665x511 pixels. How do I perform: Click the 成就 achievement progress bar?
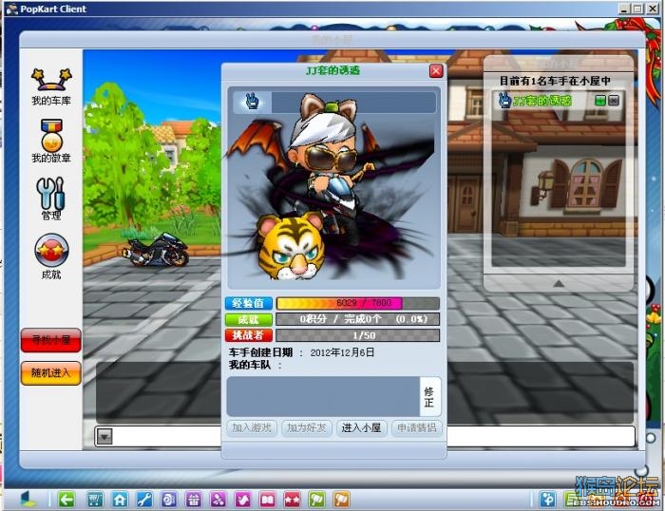[x=357, y=319]
